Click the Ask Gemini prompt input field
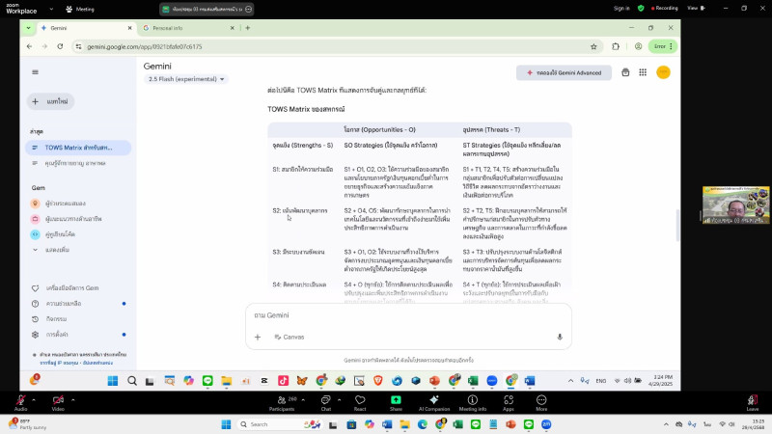 pos(408,315)
